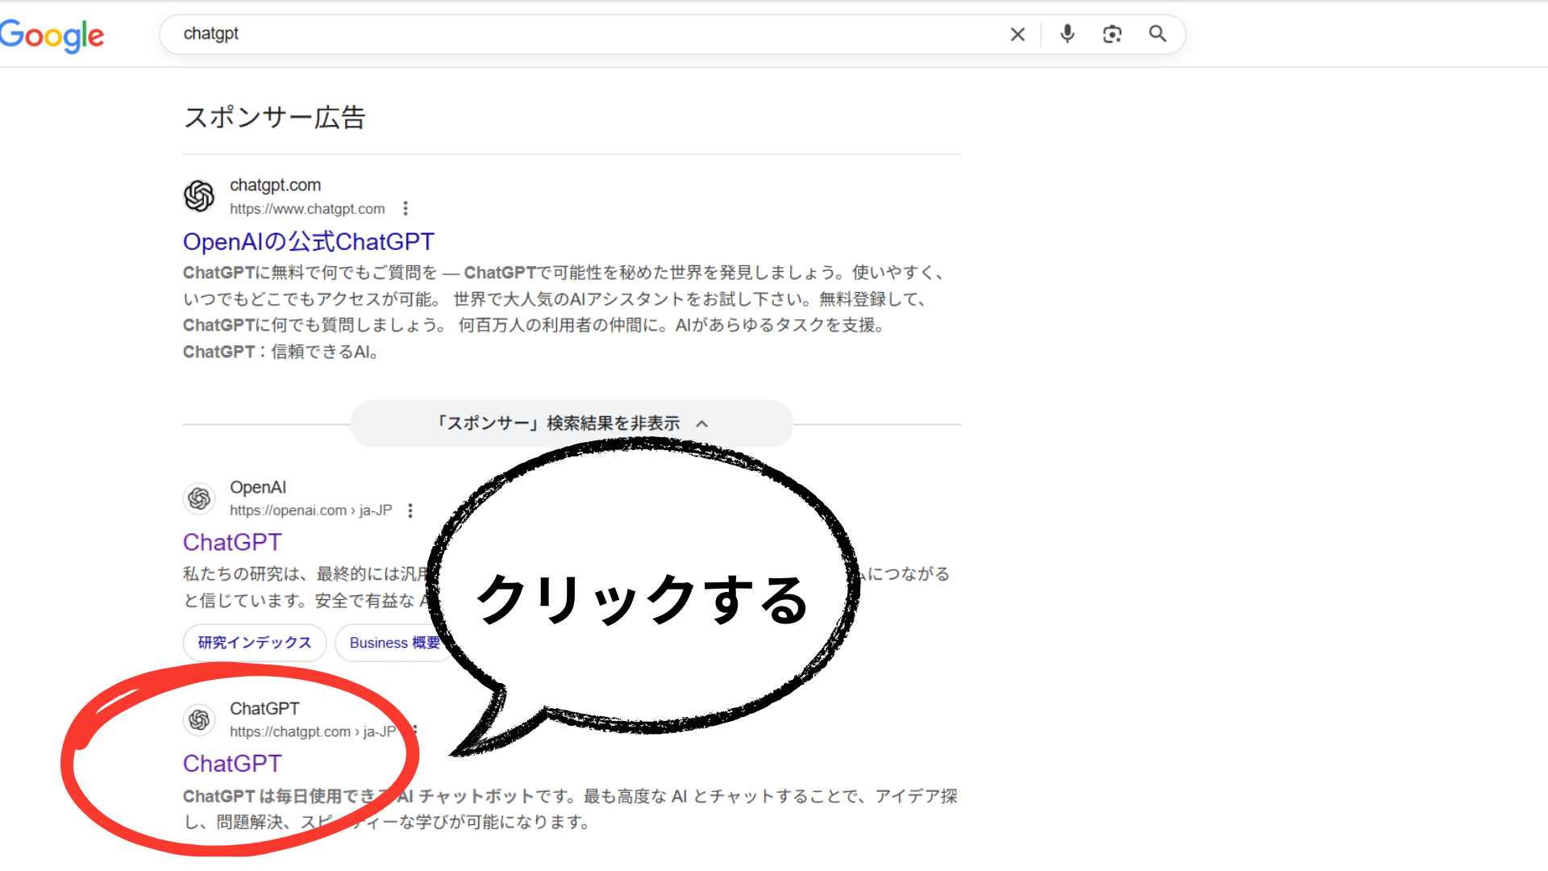Click the chatgpt.com sponsored favicon

pos(199,196)
